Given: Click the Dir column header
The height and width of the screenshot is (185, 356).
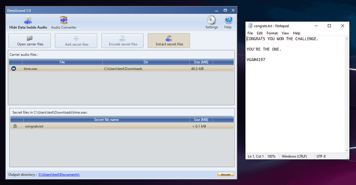Looking at the screenshot, I should (146, 62).
